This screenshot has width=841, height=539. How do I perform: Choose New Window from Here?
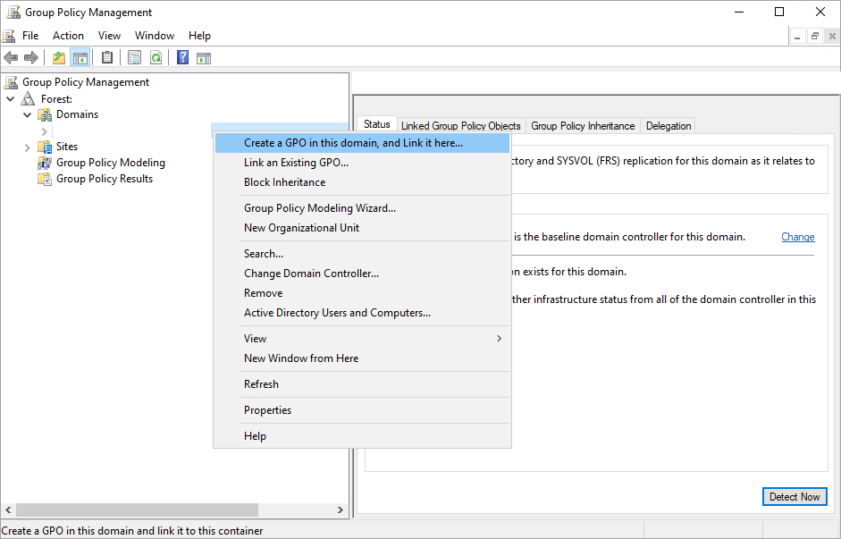coord(362,358)
